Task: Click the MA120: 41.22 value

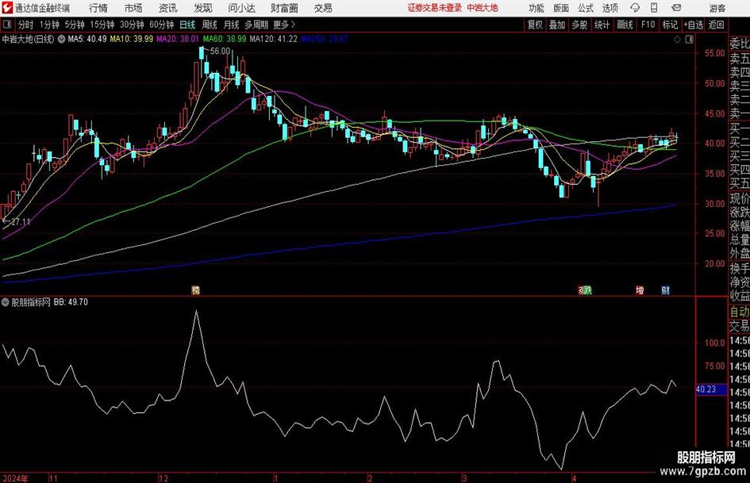Action: [x=273, y=39]
